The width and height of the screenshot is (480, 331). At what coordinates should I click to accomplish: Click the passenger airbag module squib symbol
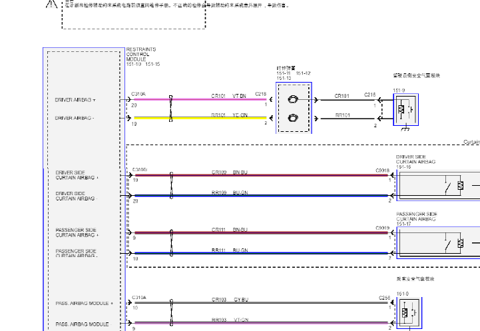click(x=405, y=312)
